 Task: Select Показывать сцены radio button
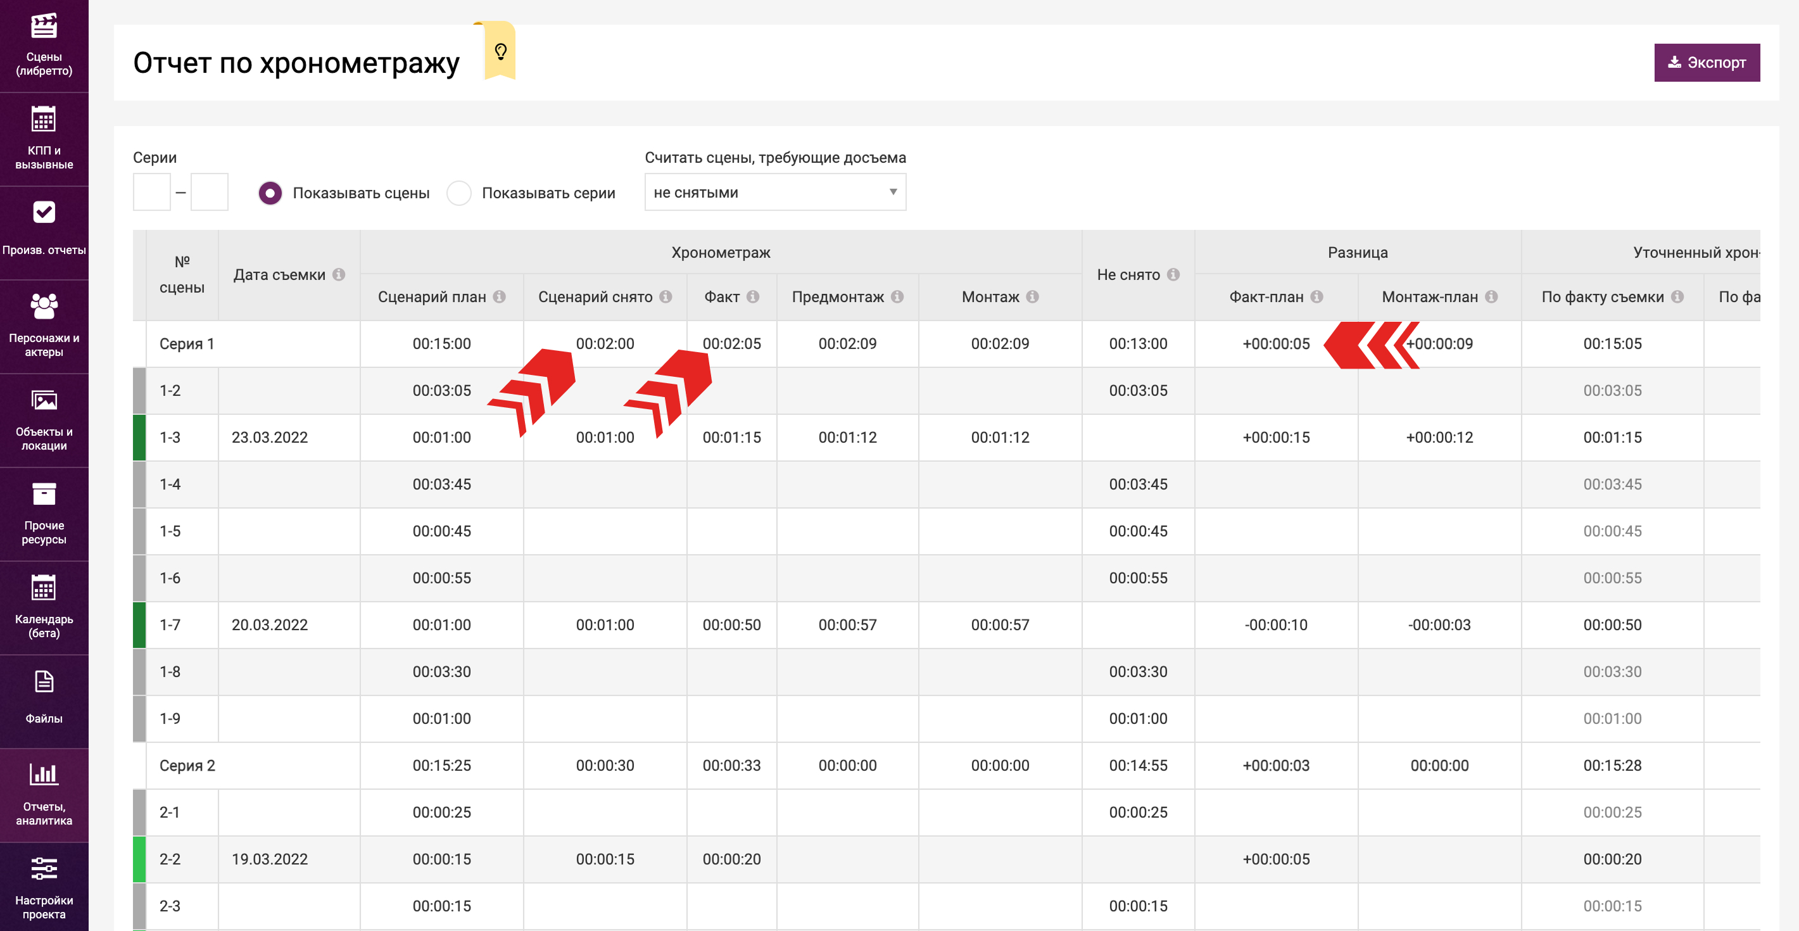pos(270,193)
